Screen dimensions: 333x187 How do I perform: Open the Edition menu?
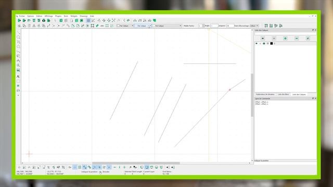(x=39, y=16)
